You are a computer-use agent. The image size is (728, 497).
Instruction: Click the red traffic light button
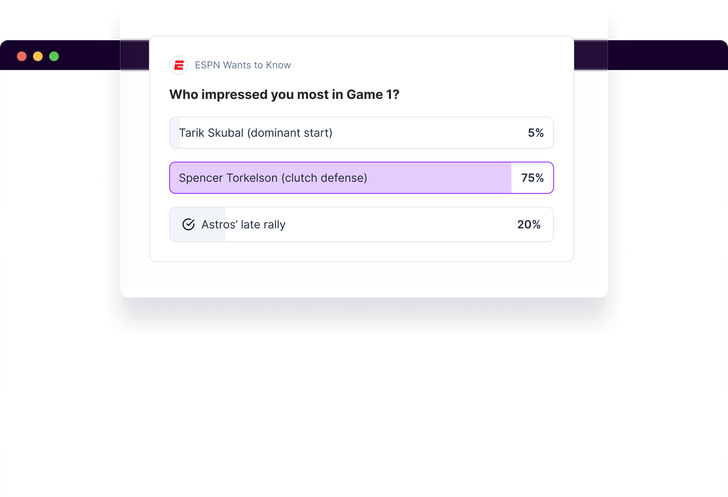(21, 56)
